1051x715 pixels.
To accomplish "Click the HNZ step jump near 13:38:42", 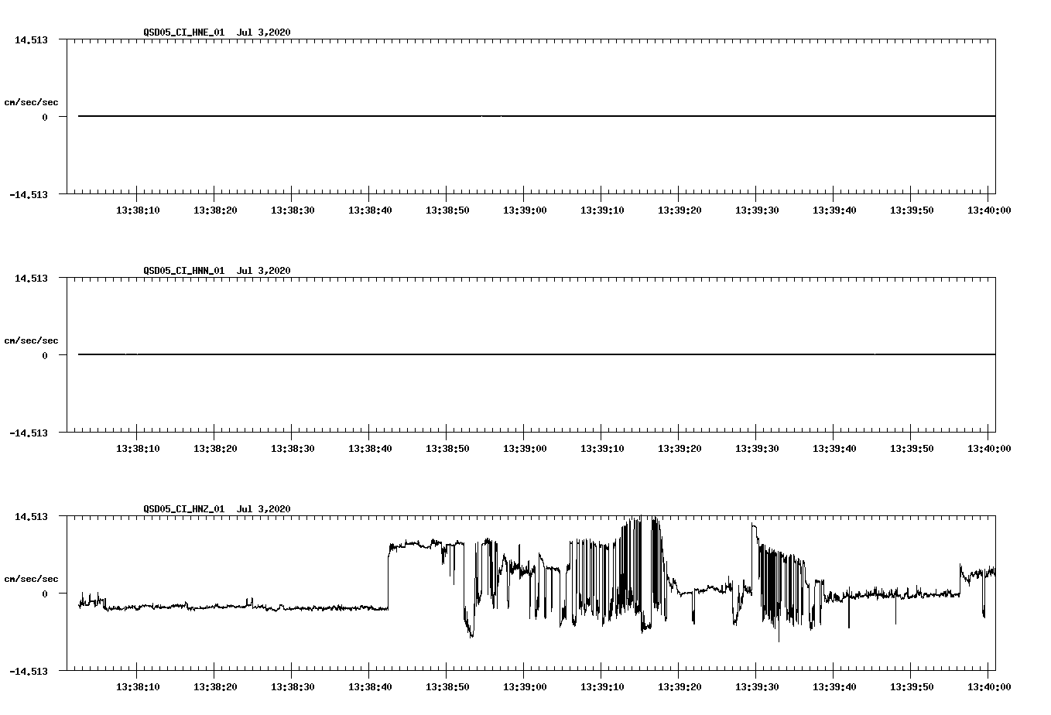I will (x=389, y=577).
